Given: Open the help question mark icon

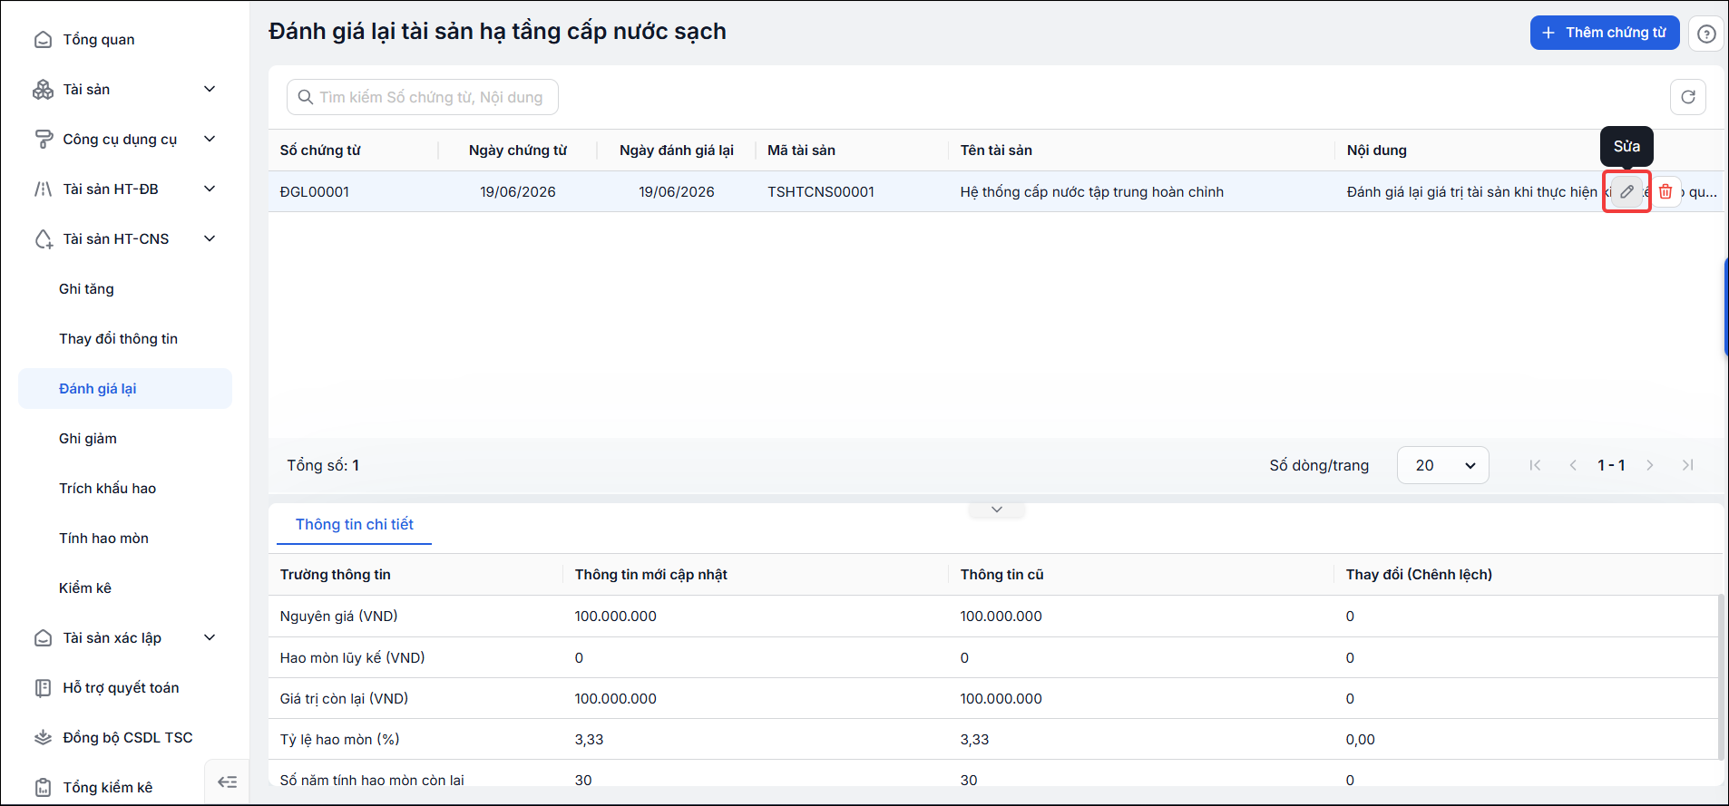Looking at the screenshot, I should tap(1706, 34).
